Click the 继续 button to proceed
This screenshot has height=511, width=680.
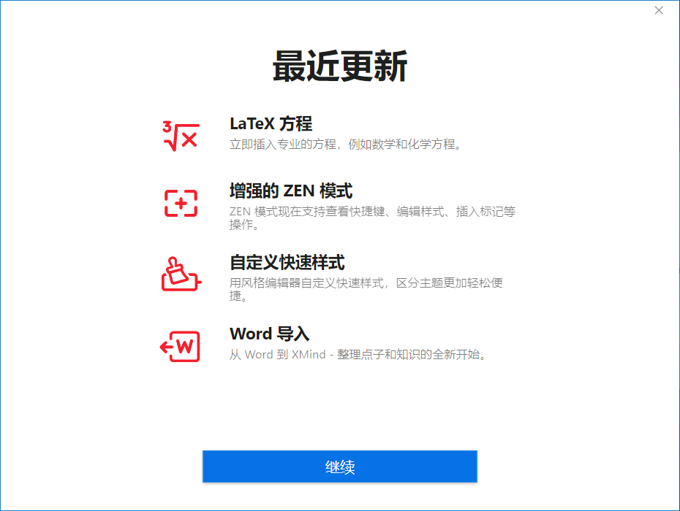click(339, 466)
